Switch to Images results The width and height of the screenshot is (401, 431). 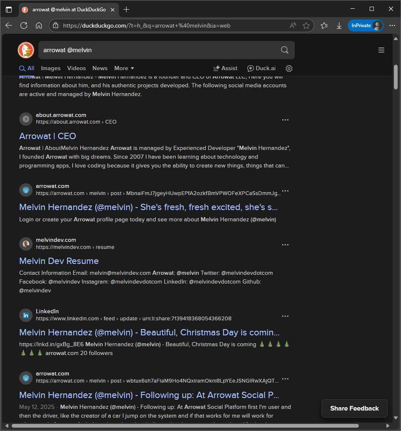[x=51, y=68]
